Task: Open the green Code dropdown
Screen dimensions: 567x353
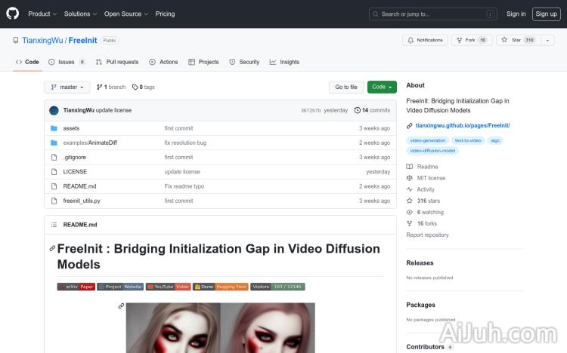Action: tap(382, 87)
